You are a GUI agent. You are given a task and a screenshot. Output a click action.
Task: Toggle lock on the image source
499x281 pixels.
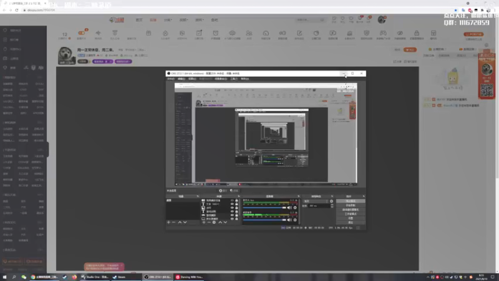click(236, 208)
